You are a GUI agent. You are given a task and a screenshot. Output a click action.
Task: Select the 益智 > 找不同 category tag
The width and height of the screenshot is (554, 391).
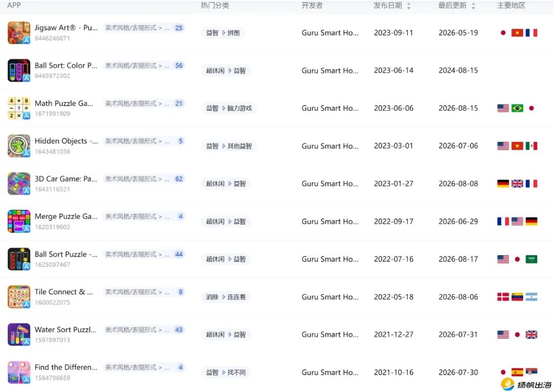tap(226, 373)
